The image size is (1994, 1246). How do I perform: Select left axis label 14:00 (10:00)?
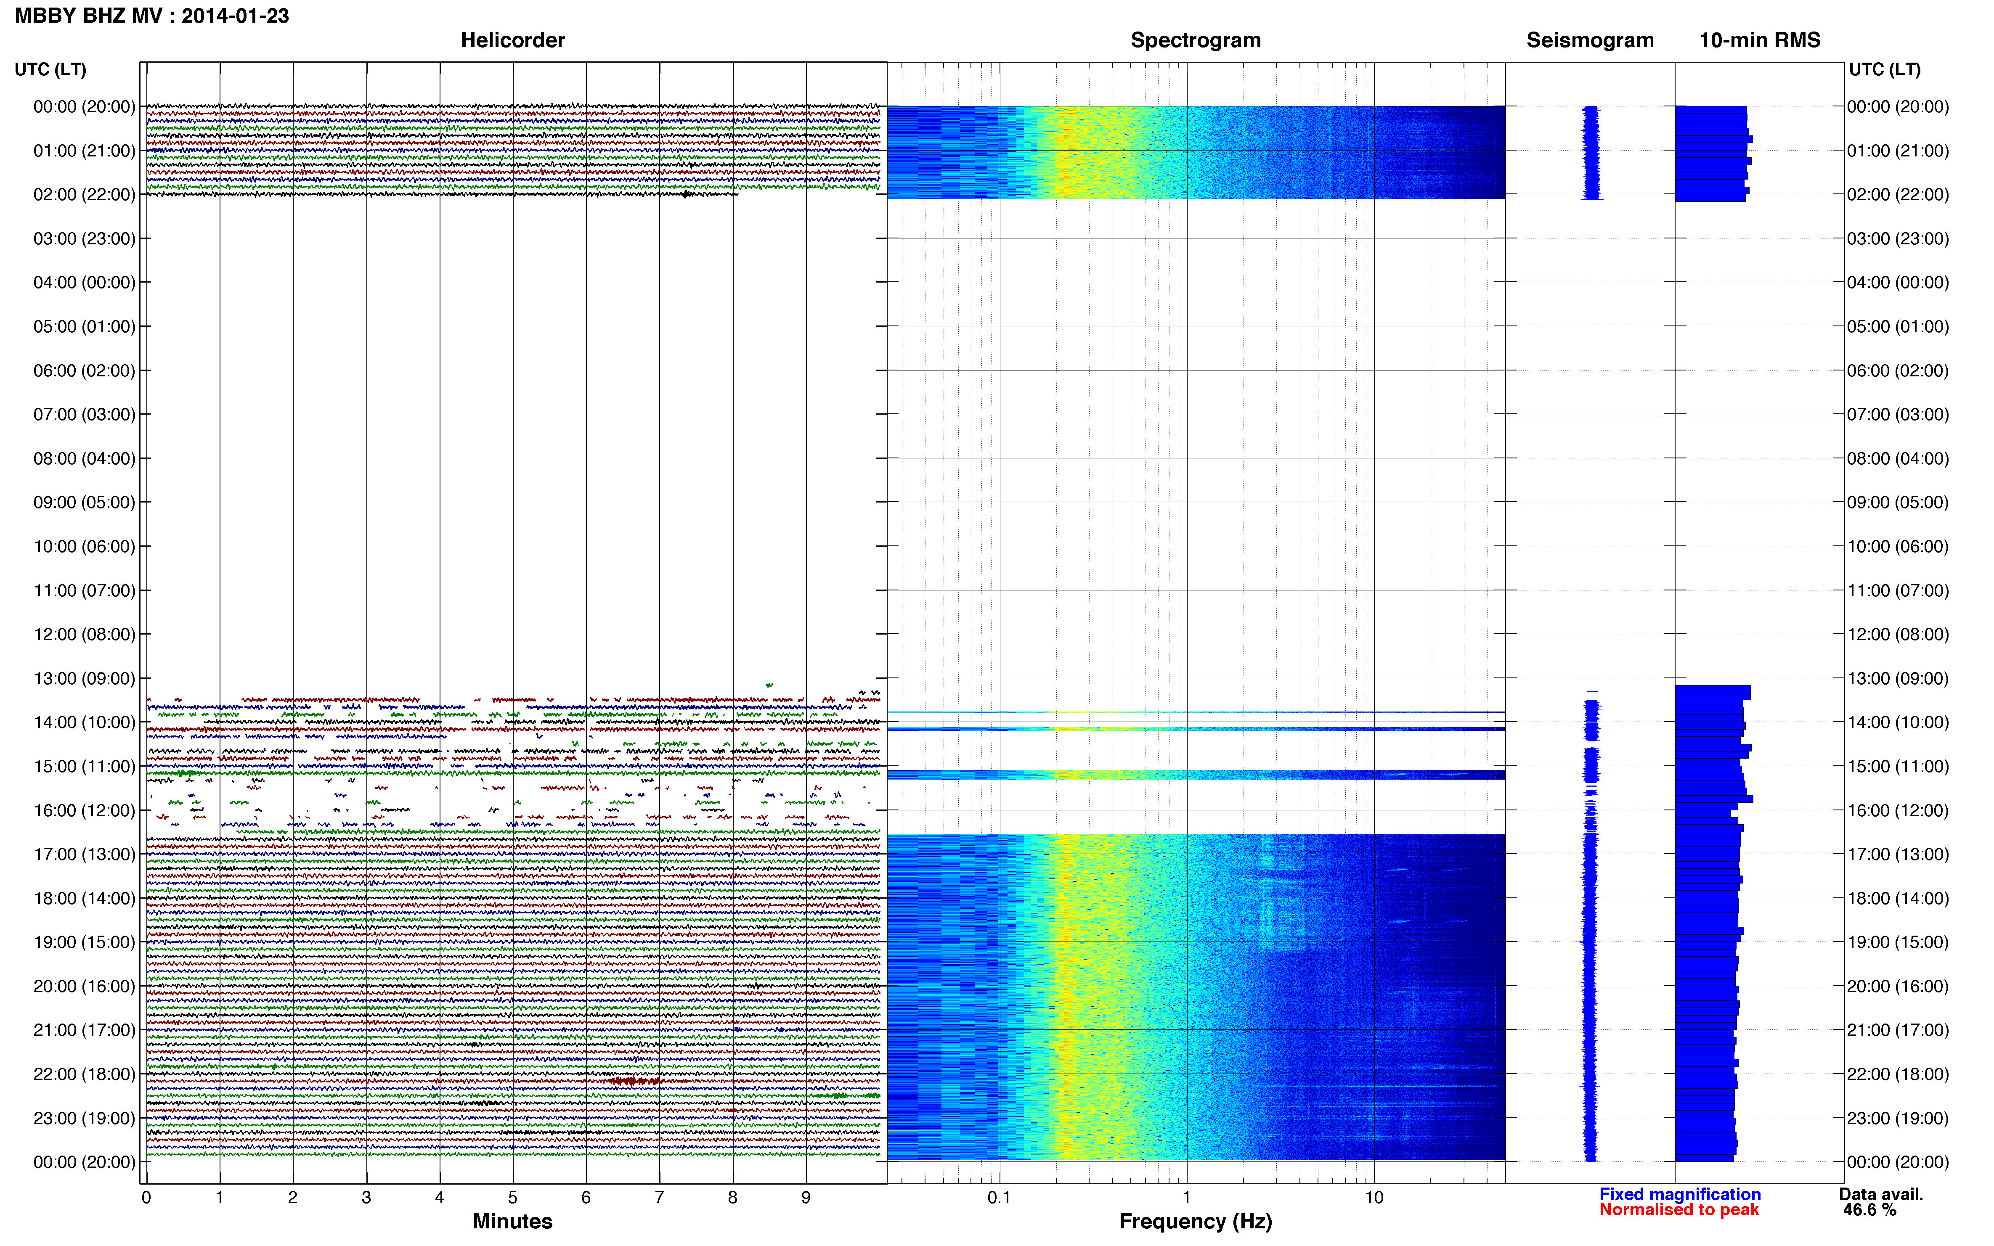pyautogui.click(x=84, y=723)
